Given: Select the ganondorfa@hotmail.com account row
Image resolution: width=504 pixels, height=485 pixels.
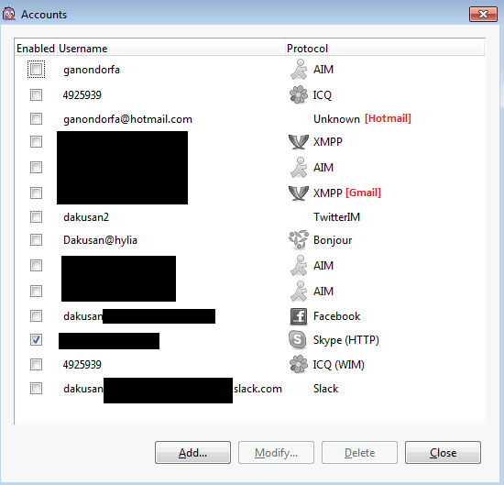Looking at the screenshot, I should 249,119.
